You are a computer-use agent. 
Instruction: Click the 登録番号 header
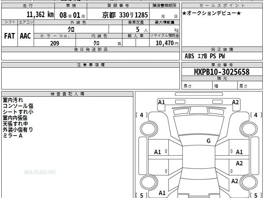click(x=118, y=6)
